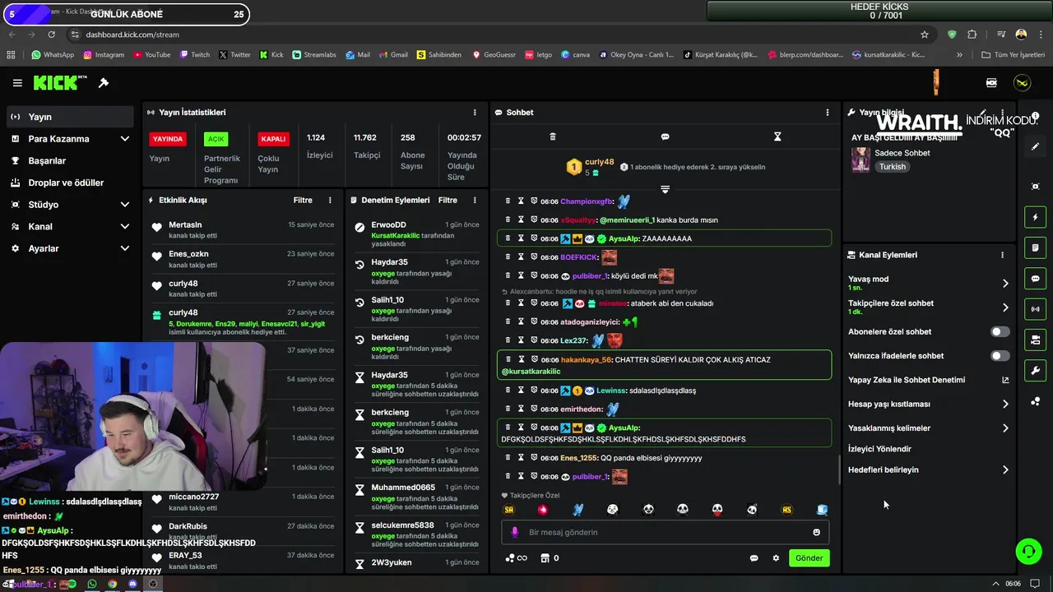Open the shop icon below chat input
Viewport: 1053px width, 592px height.
[x=544, y=558]
